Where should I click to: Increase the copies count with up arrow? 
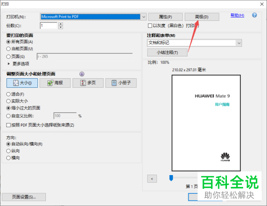(61, 24)
